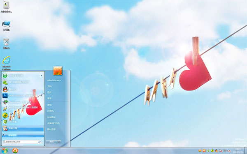
Task: Select the highlighted theme item in start menu
Action: tap(23, 128)
